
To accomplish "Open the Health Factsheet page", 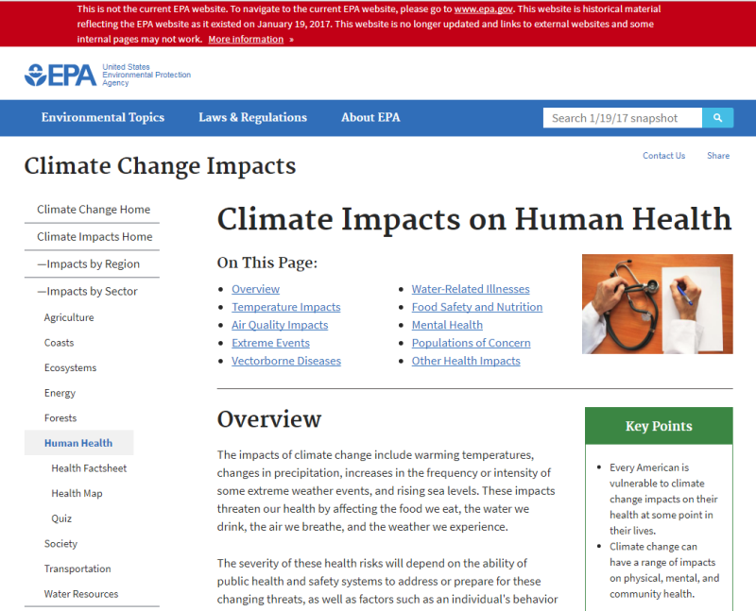I will pos(89,467).
